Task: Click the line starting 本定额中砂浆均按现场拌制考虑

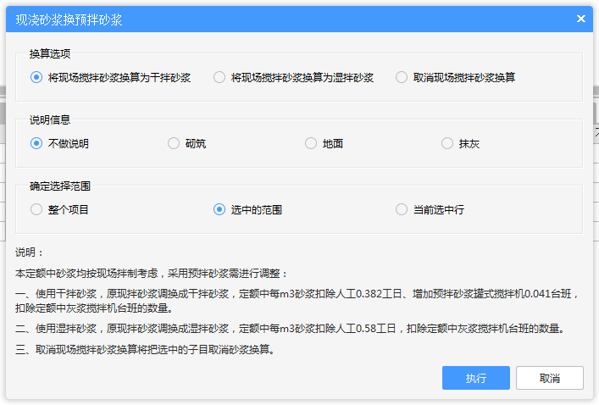Action: [x=152, y=274]
